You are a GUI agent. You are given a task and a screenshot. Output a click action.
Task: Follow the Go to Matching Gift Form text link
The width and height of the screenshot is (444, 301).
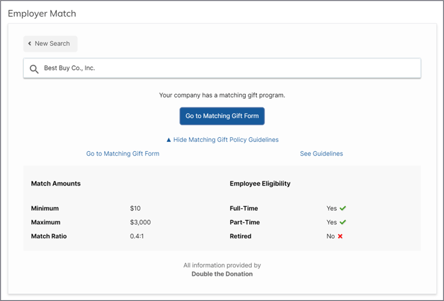click(x=123, y=154)
